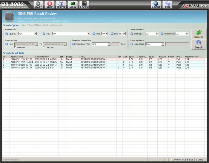209x163 pixels.
Task: Click the STOP toolbar button
Action: (x=50, y=5)
